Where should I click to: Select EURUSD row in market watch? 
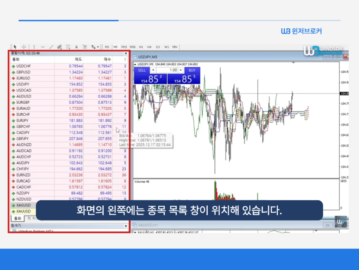23,78
